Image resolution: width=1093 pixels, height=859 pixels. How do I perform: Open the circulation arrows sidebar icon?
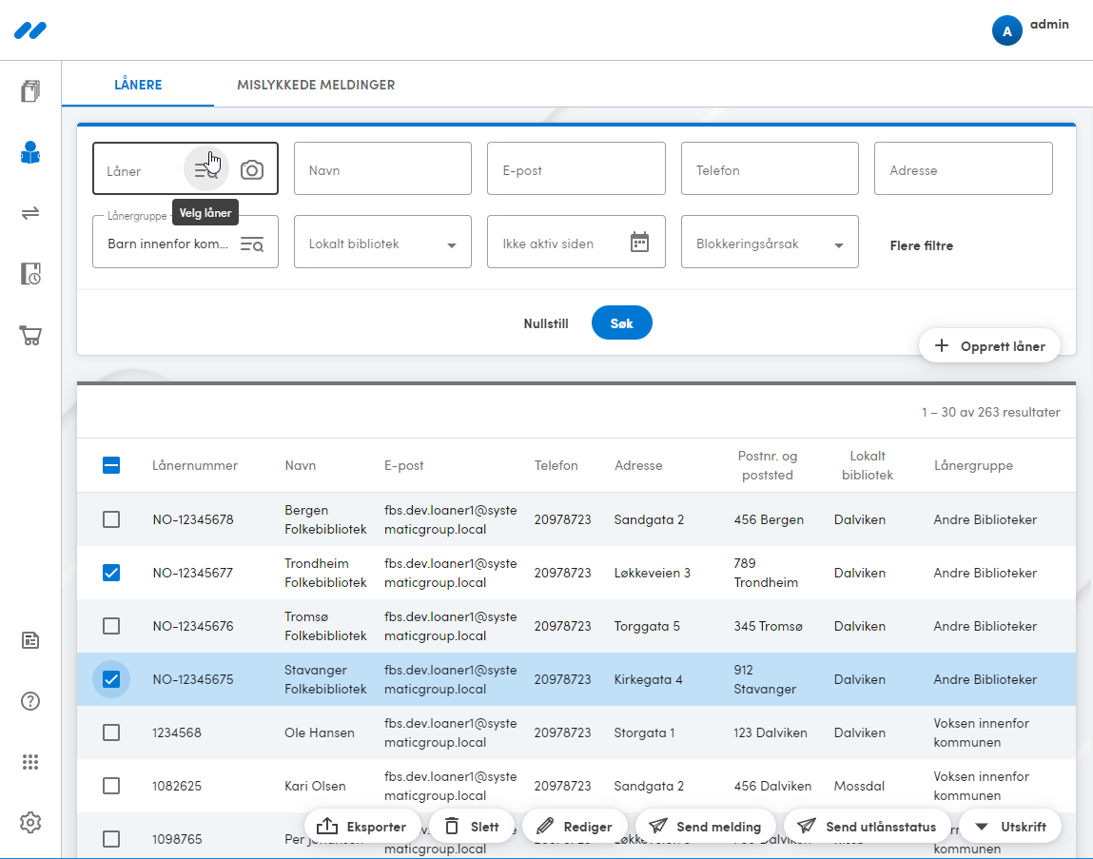[x=30, y=213]
